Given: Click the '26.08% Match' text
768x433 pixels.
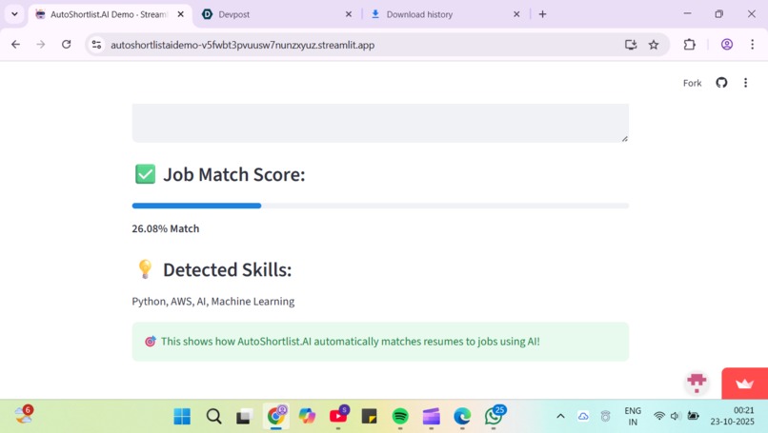Looking at the screenshot, I should point(166,228).
